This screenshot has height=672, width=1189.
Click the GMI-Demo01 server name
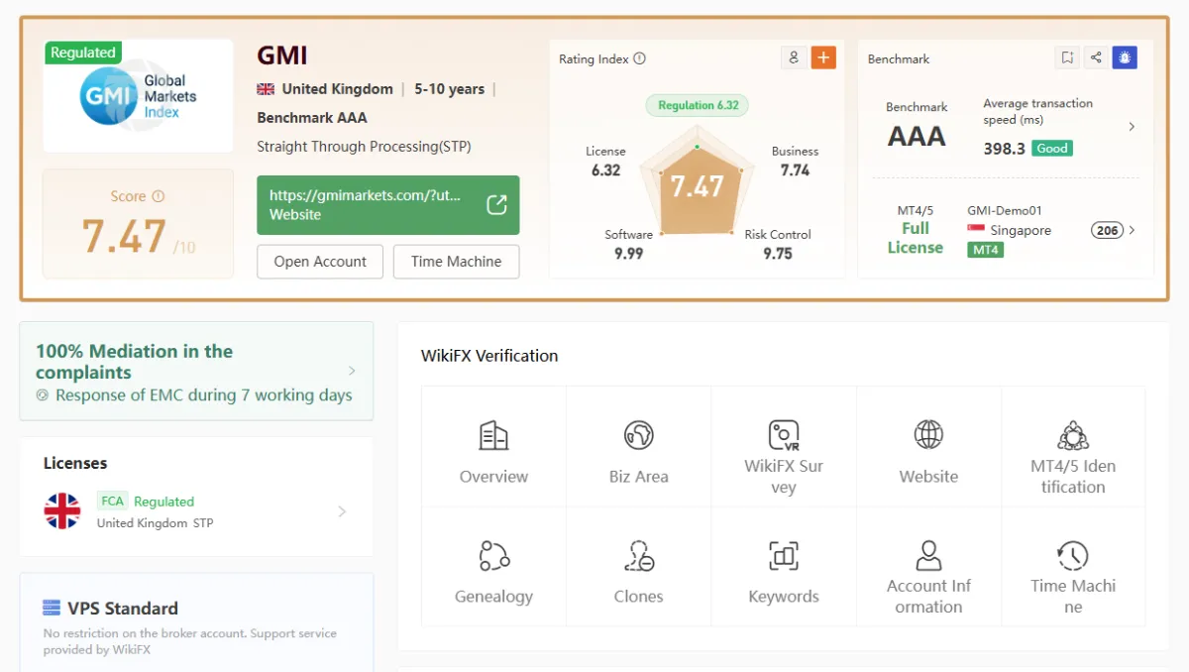click(1005, 210)
